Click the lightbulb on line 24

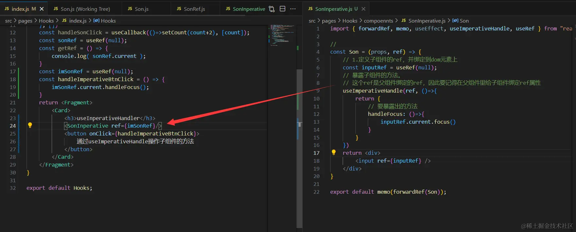(30, 125)
